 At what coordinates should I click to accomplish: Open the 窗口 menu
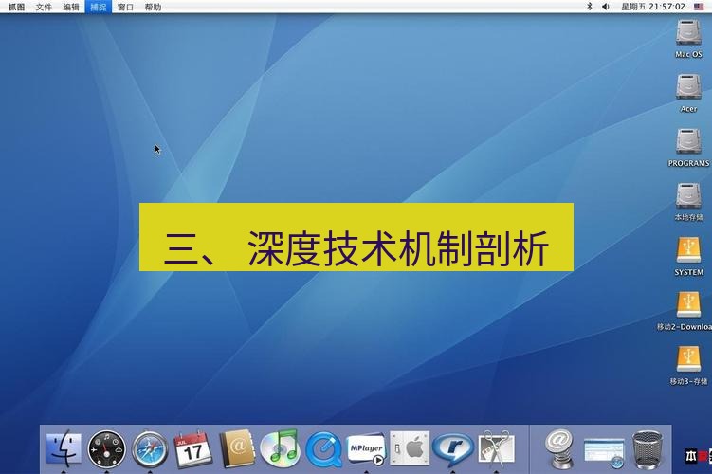pos(125,7)
